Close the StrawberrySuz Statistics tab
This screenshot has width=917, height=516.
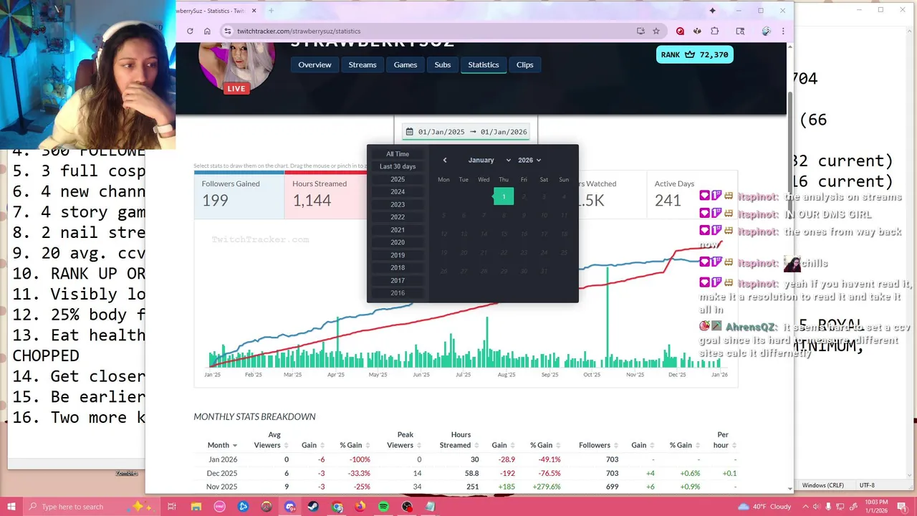click(254, 11)
